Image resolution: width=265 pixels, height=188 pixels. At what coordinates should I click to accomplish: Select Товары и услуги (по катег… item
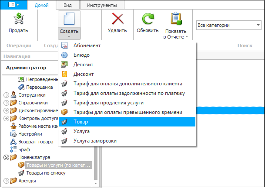pyautogui.click(x=58, y=165)
